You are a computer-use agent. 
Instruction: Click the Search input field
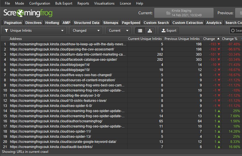coord(238,31)
